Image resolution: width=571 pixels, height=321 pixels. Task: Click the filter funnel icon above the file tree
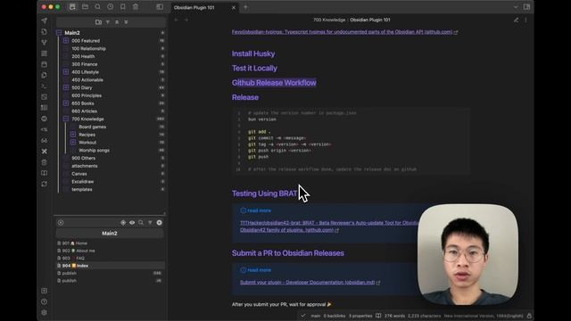(108, 21)
